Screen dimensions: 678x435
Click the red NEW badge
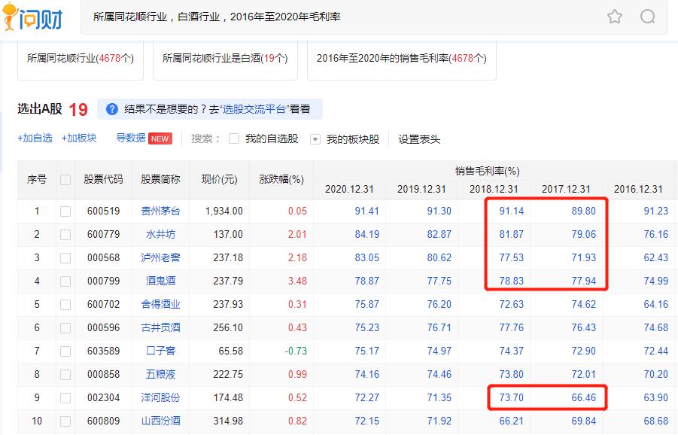[x=160, y=138]
